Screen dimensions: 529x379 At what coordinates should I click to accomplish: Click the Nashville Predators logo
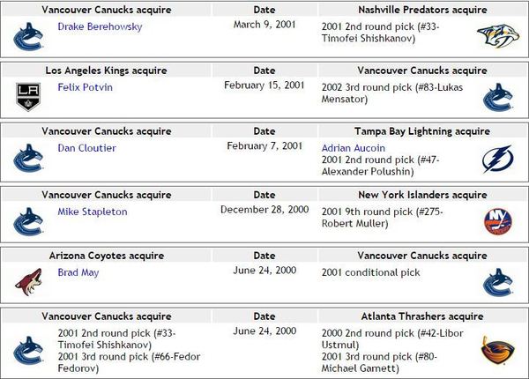click(x=493, y=36)
